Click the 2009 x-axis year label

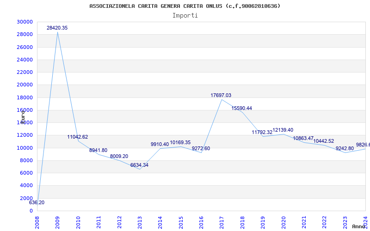(x=57, y=223)
